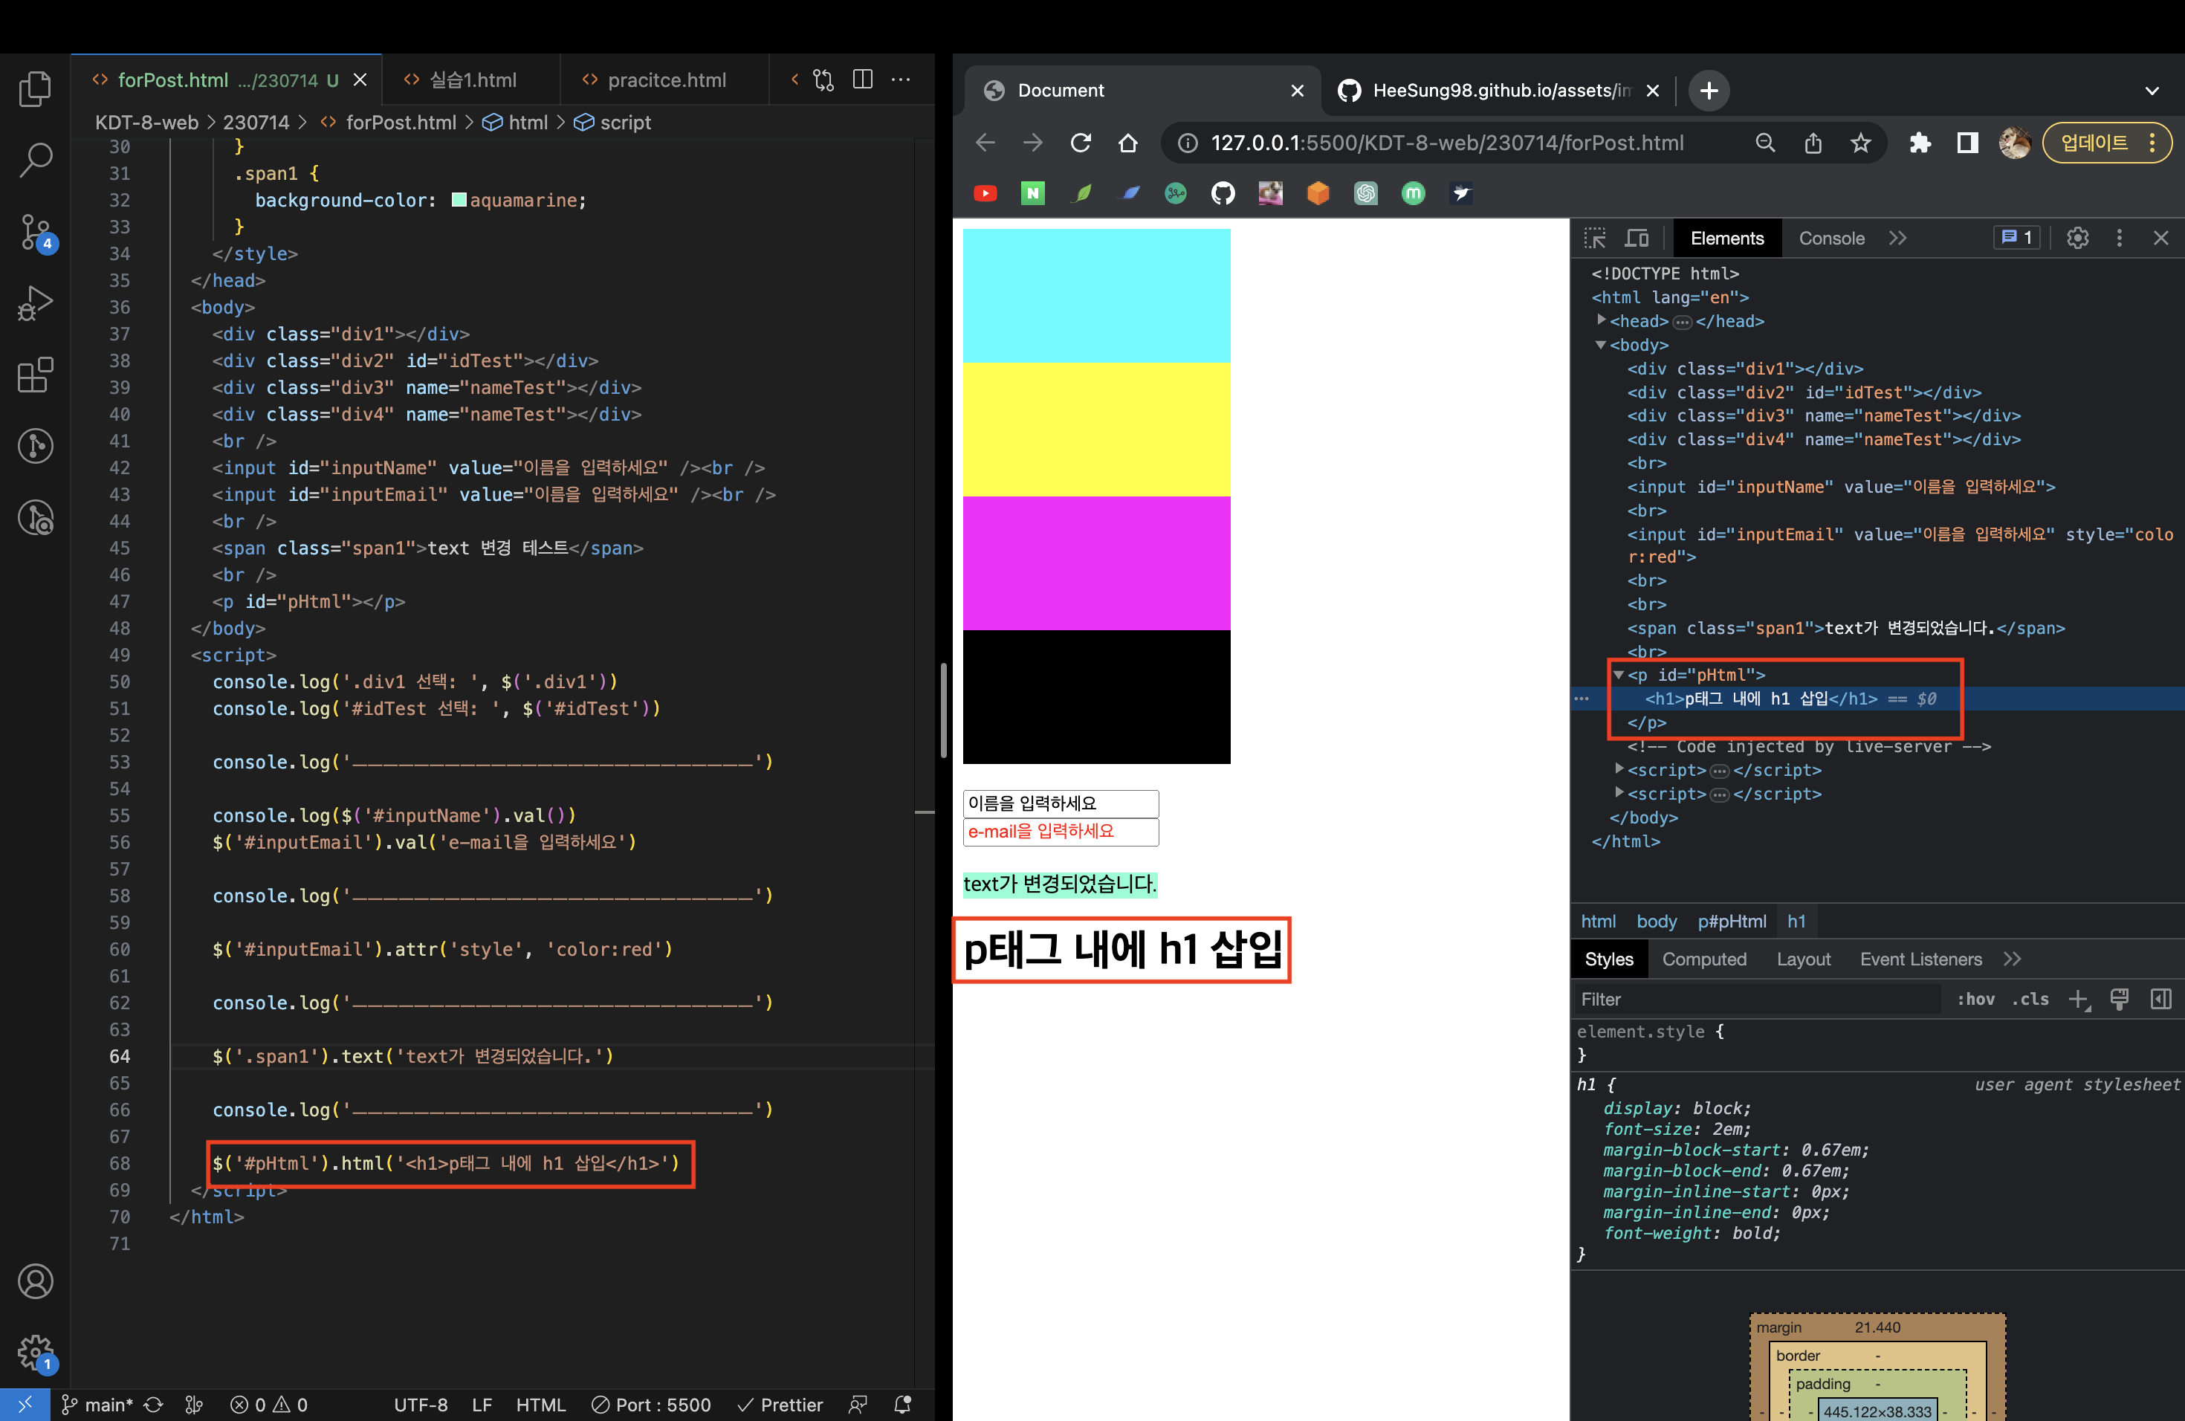Screen dimensions: 2185x1421
Task: Collapse the p#pHtml node in the DOM tree
Action: pyautogui.click(x=1619, y=675)
